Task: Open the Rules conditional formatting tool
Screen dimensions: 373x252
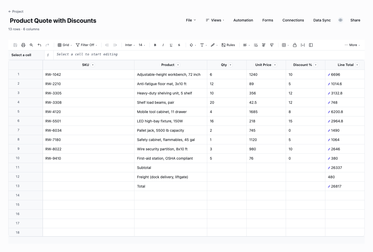Action: [x=228, y=45]
